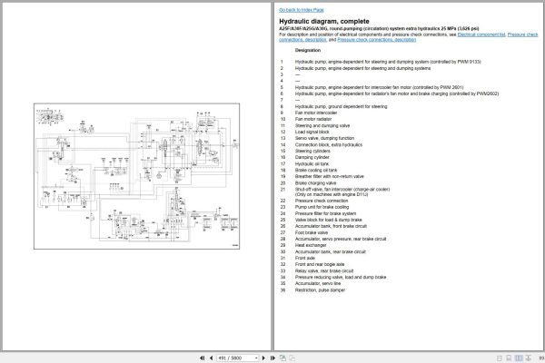The image size is (545, 363).
Task: Jump to the last page
Action: pyautogui.click(x=272, y=358)
